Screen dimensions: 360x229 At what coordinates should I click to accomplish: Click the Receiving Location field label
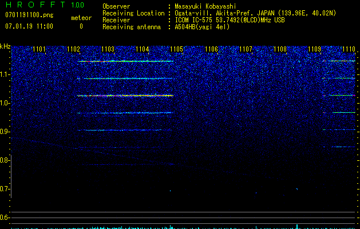pos(133,13)
